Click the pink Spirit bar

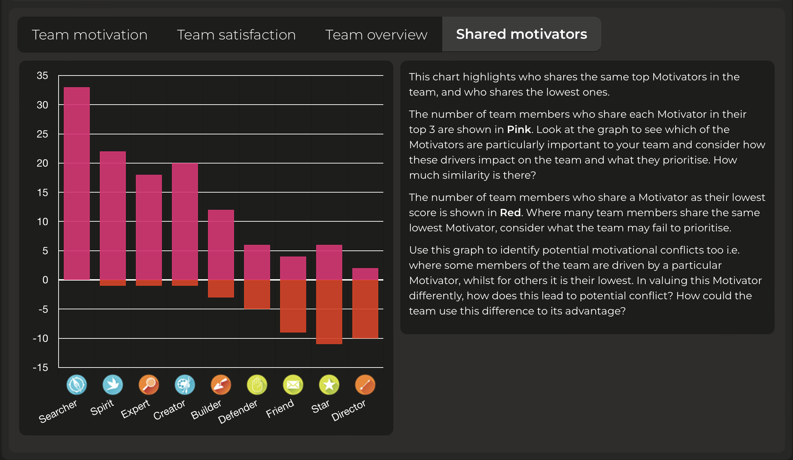(113, 215)
